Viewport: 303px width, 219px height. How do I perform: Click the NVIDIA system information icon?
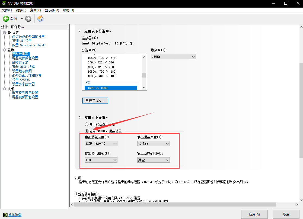[x=5, y=215]
